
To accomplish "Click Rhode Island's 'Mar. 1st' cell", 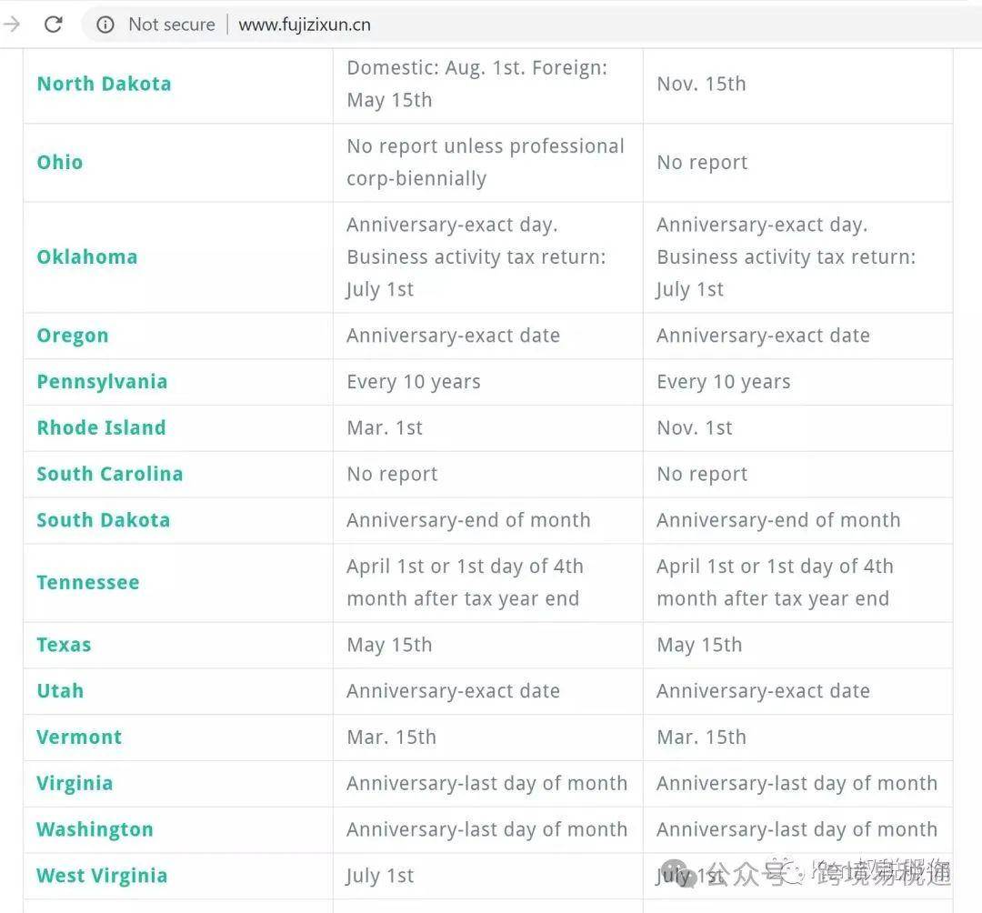I will (x=488, y=428).
